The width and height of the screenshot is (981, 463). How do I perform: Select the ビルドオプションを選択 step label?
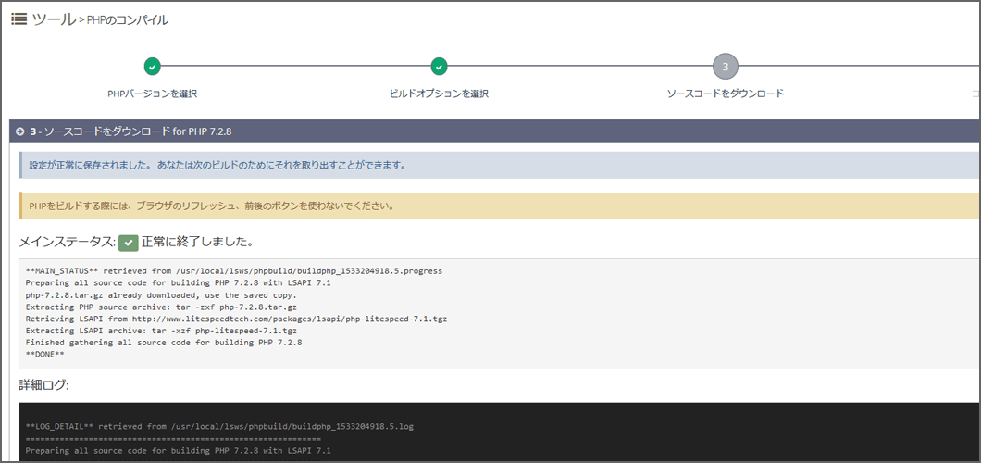pos(439,94)
